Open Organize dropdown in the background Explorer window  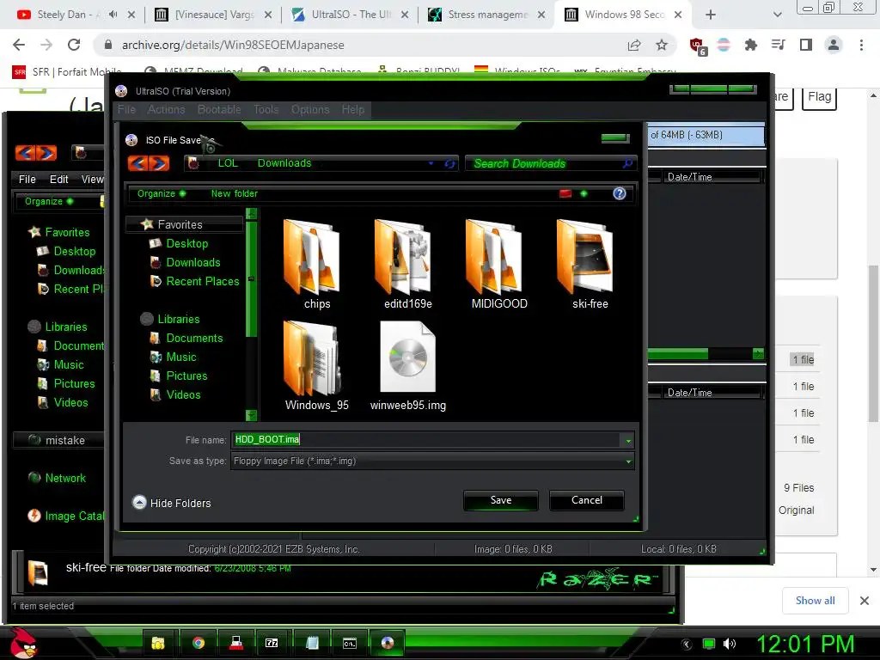pos(49,201)
